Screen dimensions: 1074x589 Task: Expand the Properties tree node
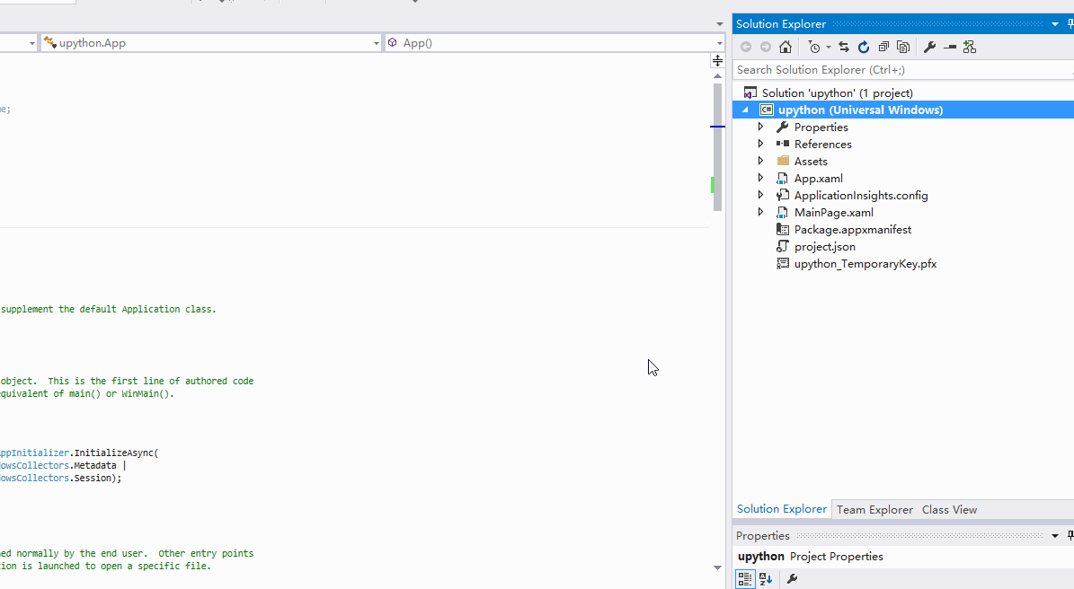[x=760, y=127]
